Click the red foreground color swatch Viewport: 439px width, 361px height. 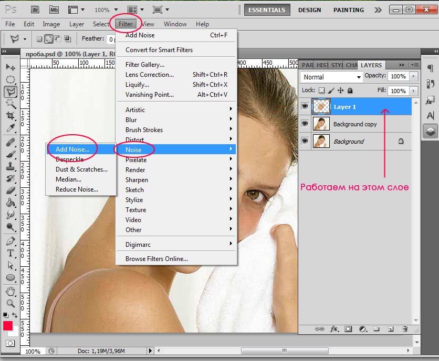coord(8,326)
